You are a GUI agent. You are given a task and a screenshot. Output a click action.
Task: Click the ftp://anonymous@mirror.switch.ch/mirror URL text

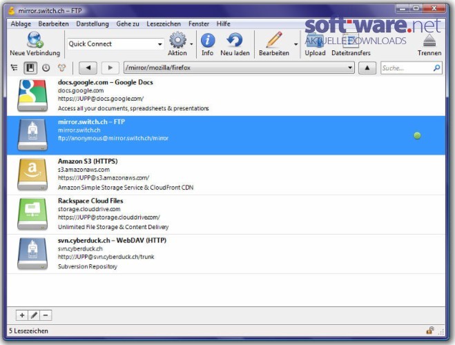point(113,138)
